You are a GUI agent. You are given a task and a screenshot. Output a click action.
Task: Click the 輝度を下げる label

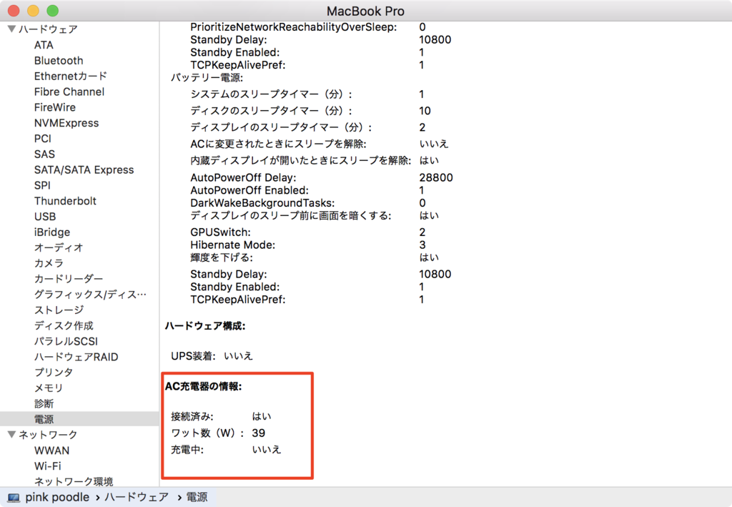222,257
